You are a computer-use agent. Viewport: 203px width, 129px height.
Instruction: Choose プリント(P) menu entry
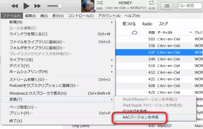[58, 113]
